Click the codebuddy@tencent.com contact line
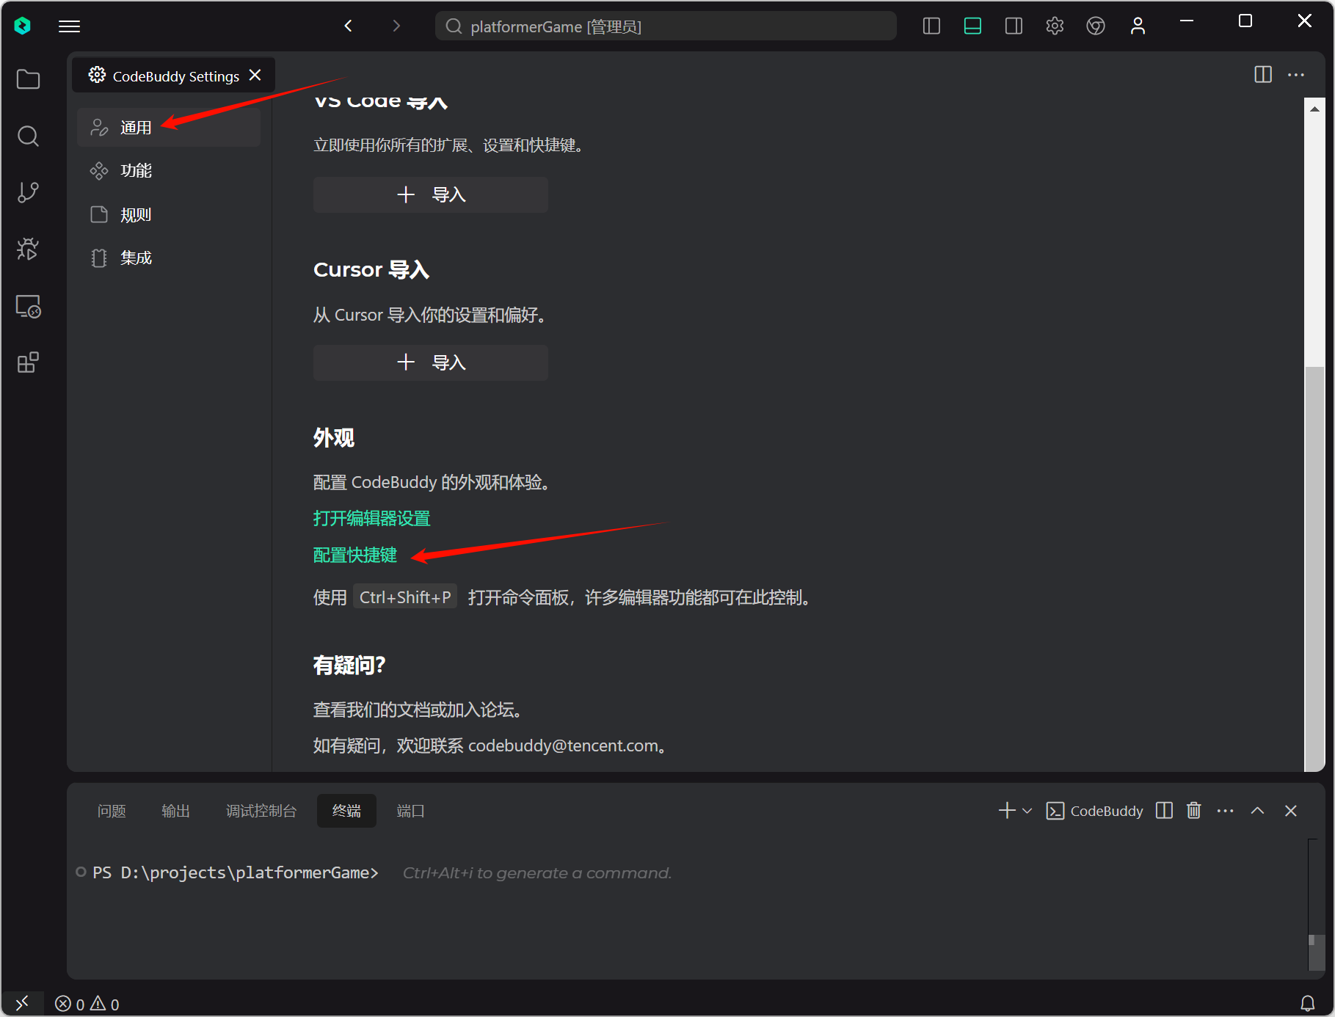Image resolution: width=1335 pixels, height=1017 pixels. [x=490, y=746]
